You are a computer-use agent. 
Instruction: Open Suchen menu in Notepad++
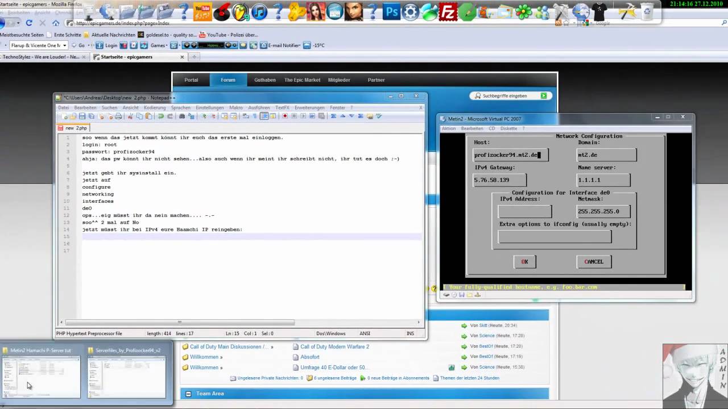click(110, 107)
